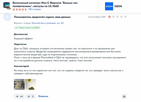Click the dislike count 12
141x102 pixels.
pos(33,96)
